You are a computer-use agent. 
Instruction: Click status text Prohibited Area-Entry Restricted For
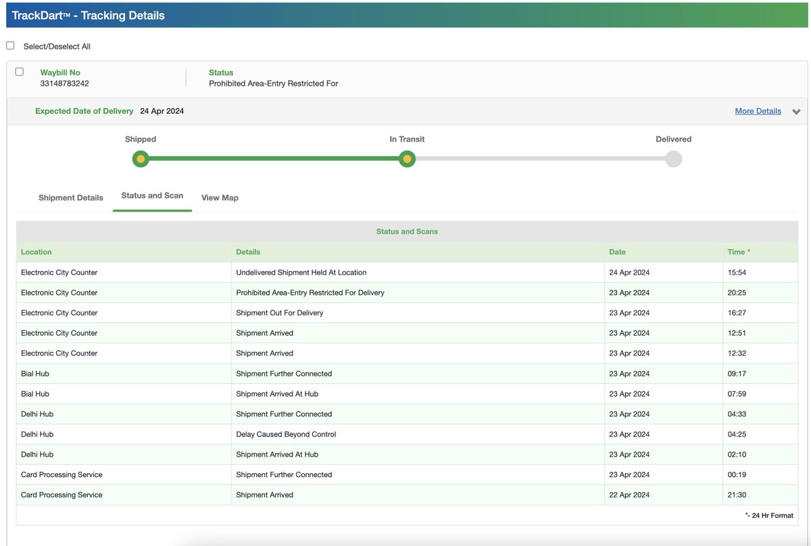[x=274, y=84]
